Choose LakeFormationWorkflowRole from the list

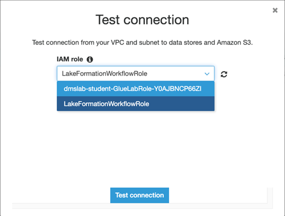pyautogui.click(x=135, y=103)
